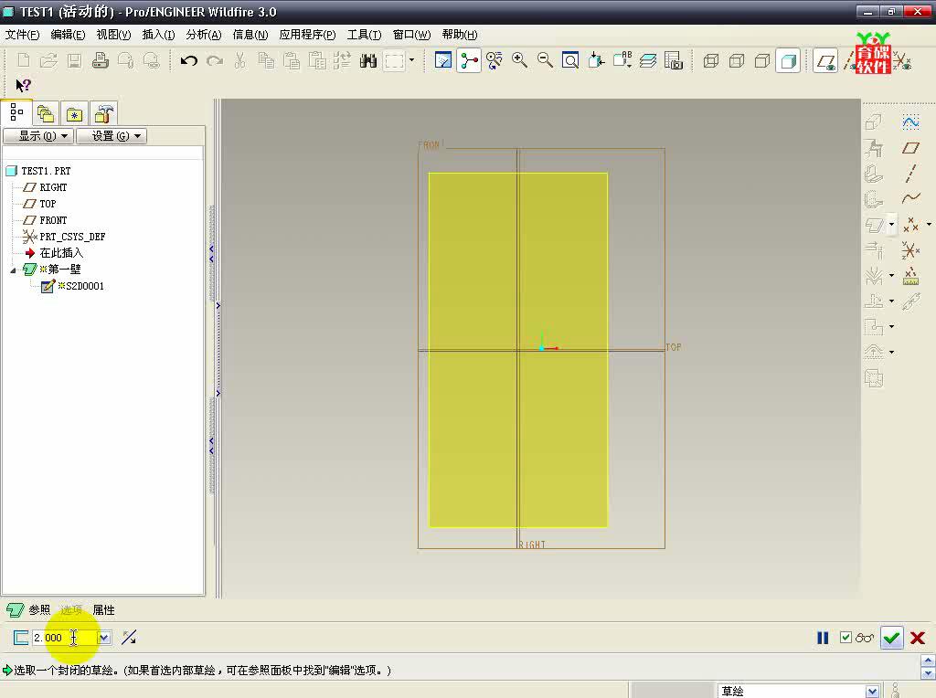Select TEST1.PRT in model tree
The height and width of the screenshot is (698, 936).
pyautogui.click(x=46, y=171)
